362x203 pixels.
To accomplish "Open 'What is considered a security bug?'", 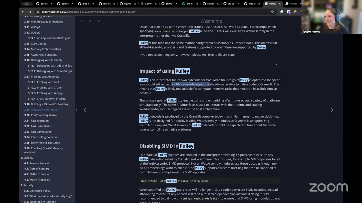I will click(48, 196).
